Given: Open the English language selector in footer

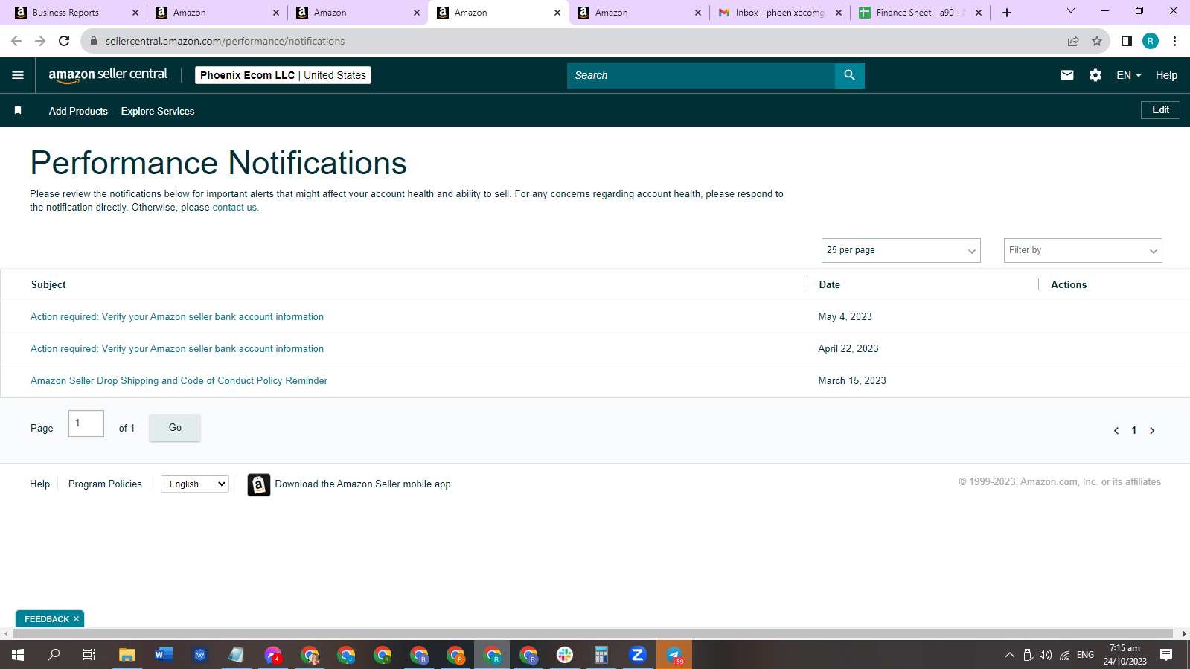Looking at the screenshot, I should tap(195, 484).
